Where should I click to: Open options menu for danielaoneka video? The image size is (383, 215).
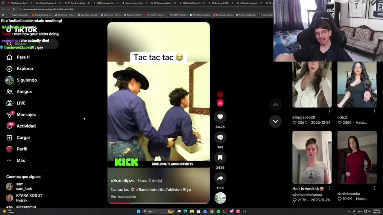374,188
